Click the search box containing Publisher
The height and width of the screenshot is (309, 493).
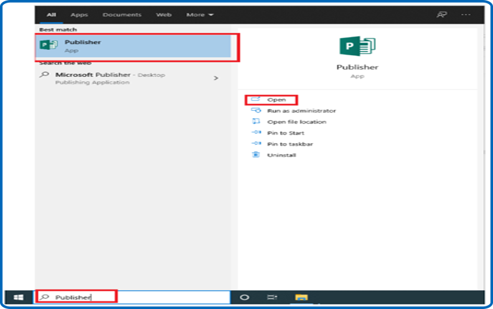[x=132, y=297]
